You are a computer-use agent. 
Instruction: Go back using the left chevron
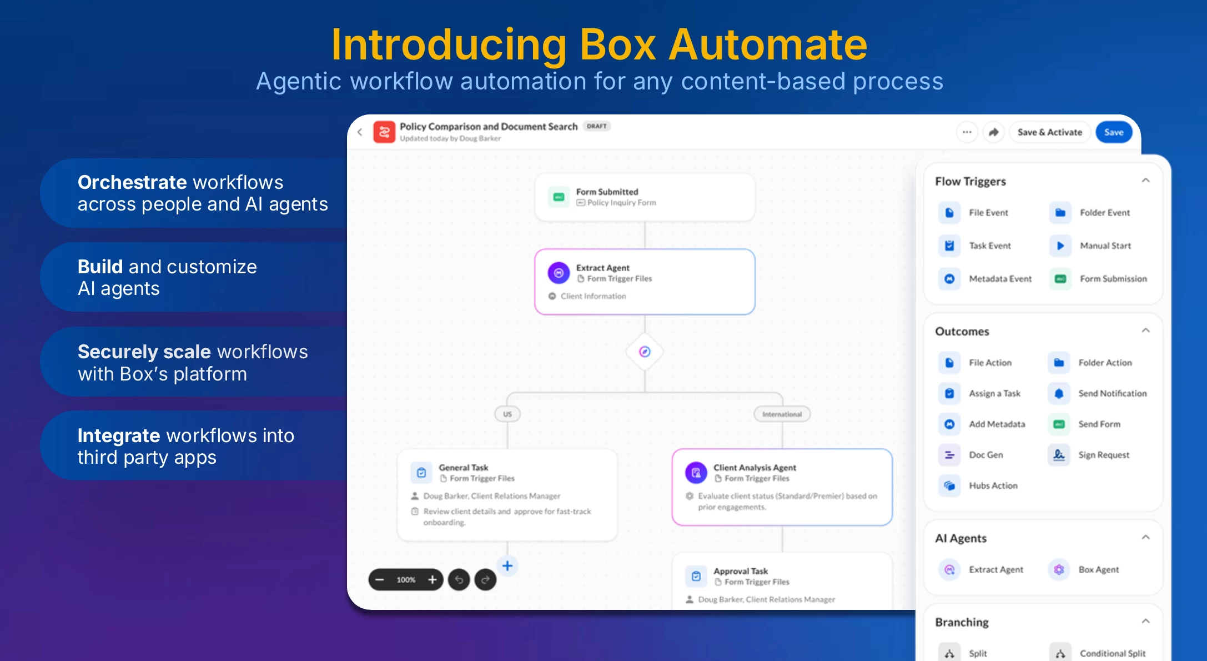(360, 132)
